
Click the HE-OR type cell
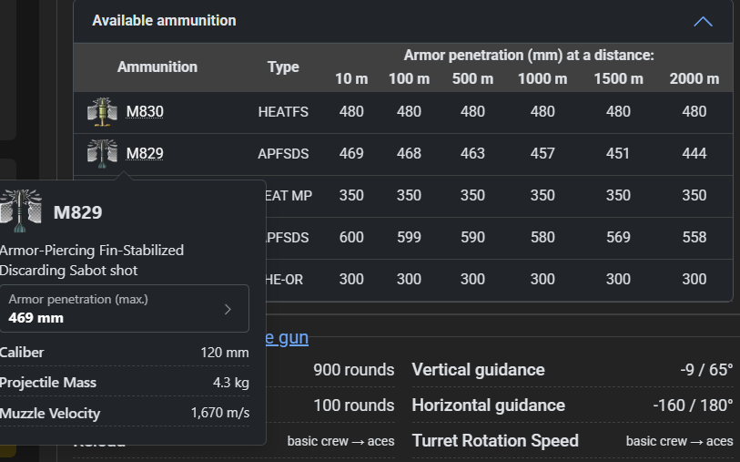[283, 280]
